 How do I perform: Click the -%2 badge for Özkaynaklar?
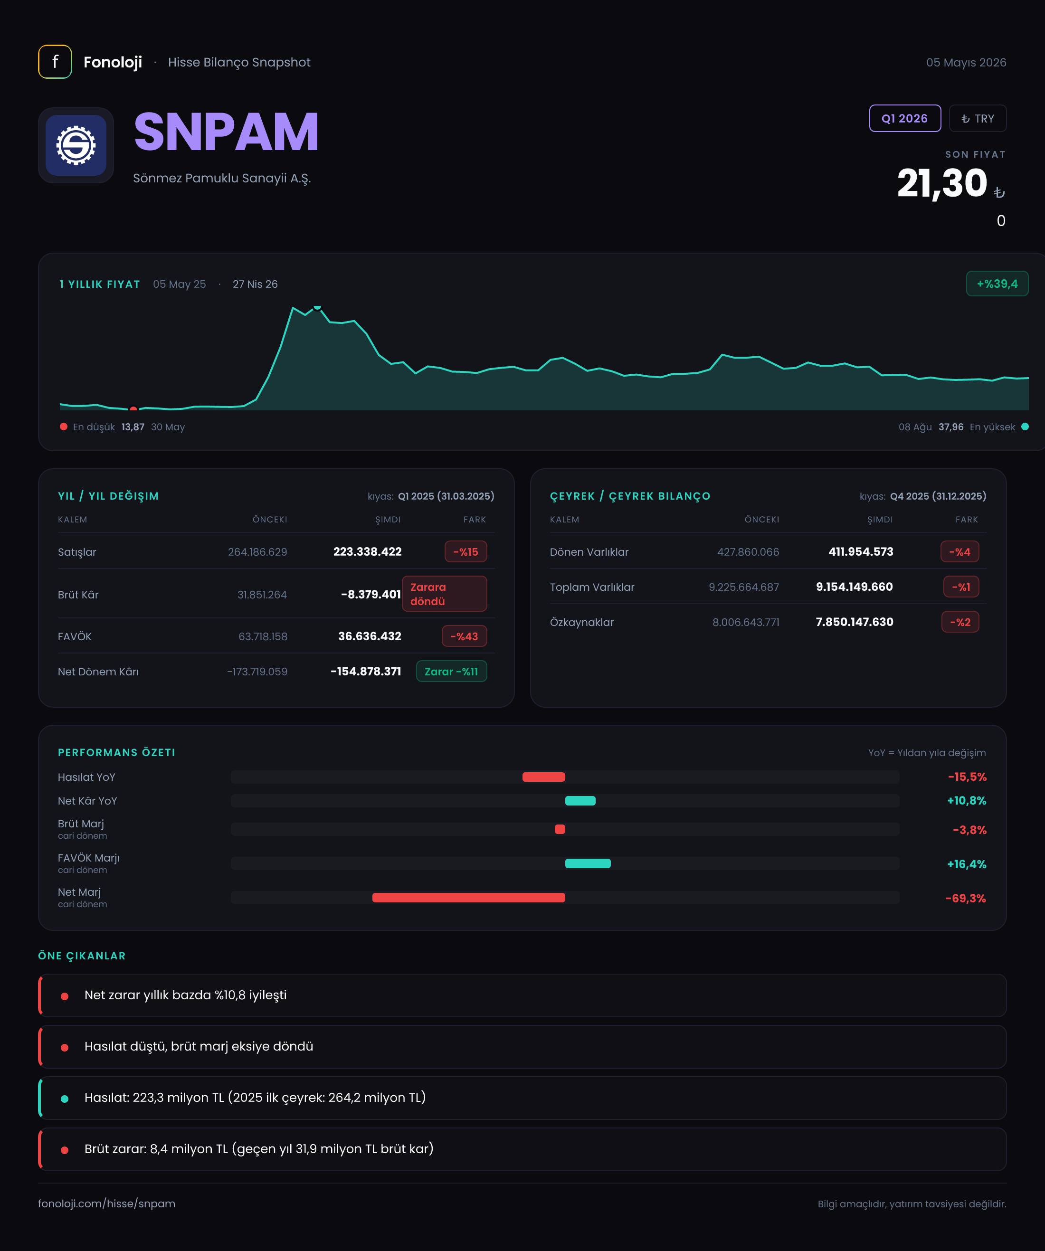[960, 622]
